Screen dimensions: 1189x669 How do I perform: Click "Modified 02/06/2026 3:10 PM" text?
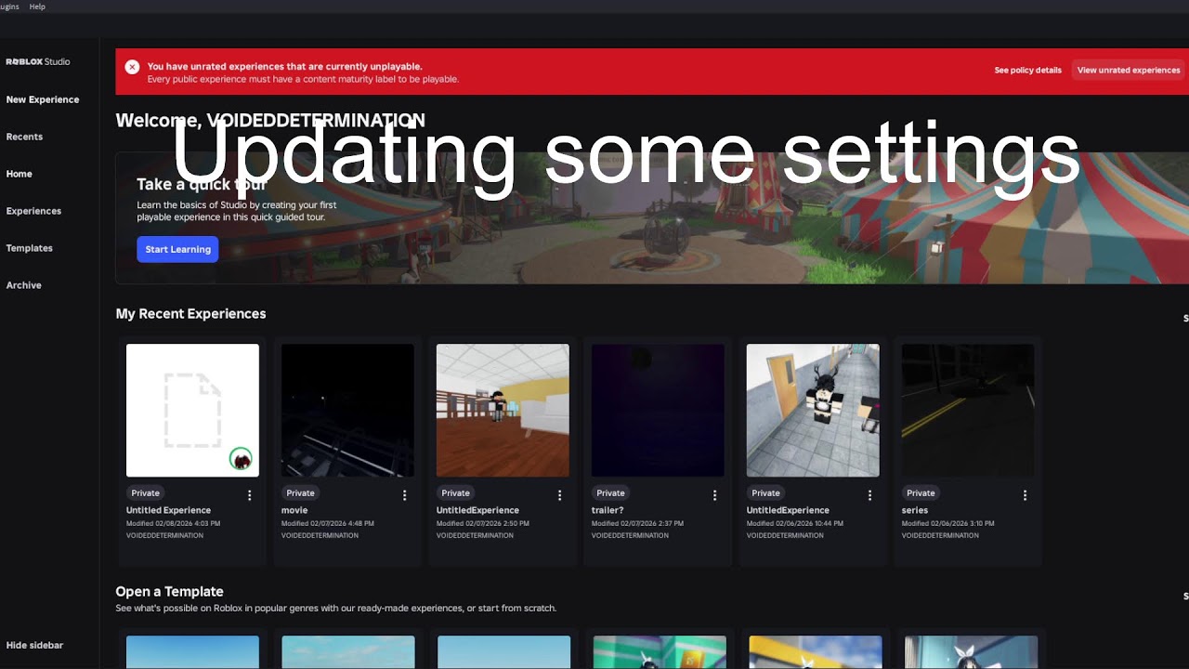(947, 523)
